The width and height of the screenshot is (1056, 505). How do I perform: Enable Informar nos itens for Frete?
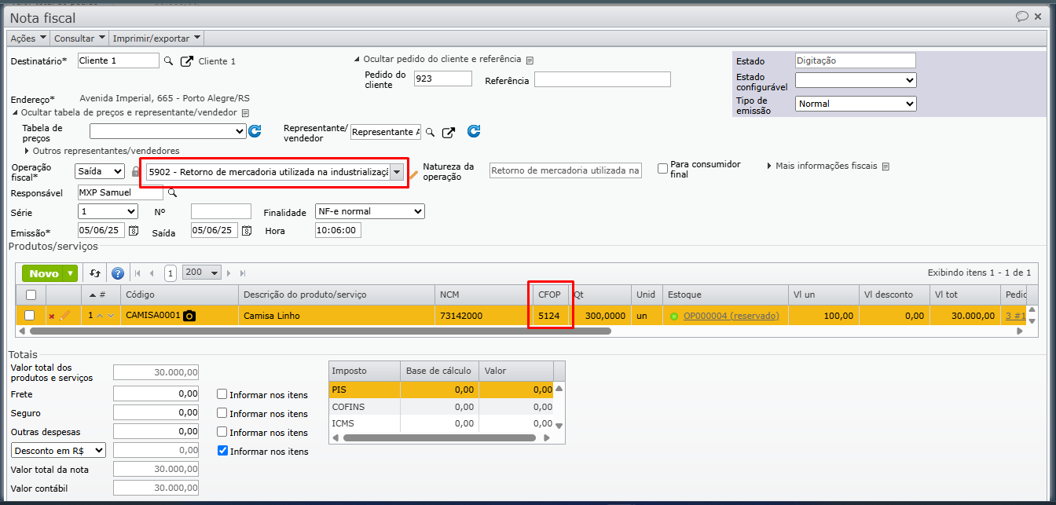click(222, 394)
